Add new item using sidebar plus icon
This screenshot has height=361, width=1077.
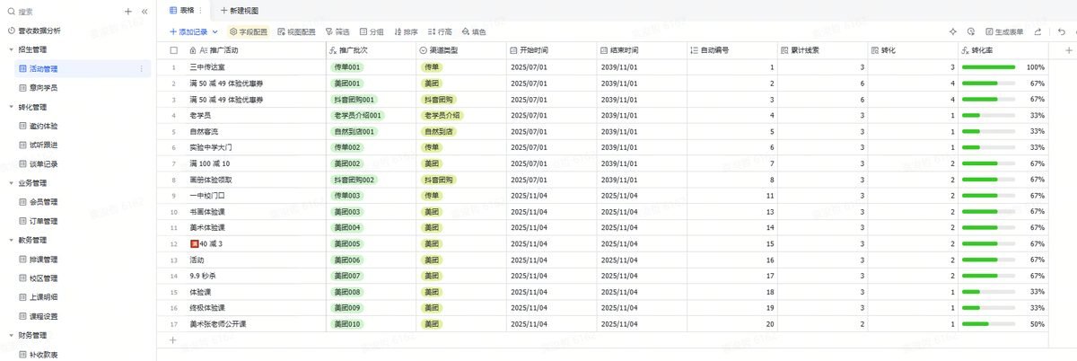[128, 12]
